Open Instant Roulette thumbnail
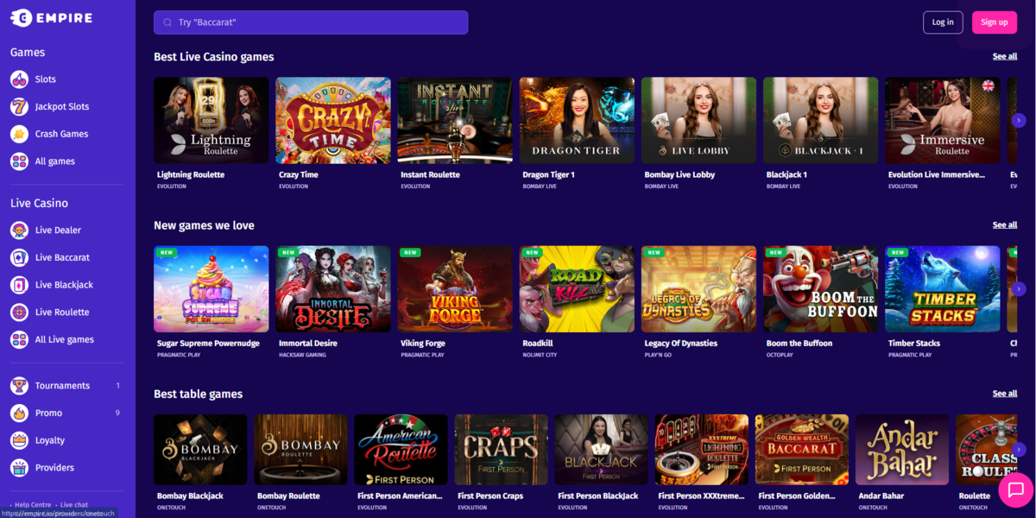The width and height of the screenshot is (1036, 518). click(x=455, y=121)
